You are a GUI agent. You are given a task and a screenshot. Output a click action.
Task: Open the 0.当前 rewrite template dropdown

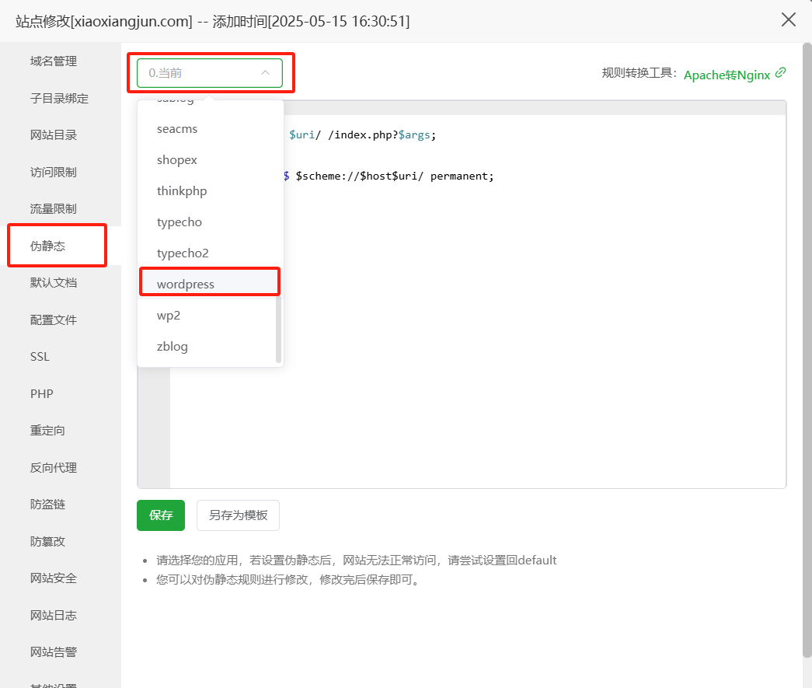tap(202, 73)
